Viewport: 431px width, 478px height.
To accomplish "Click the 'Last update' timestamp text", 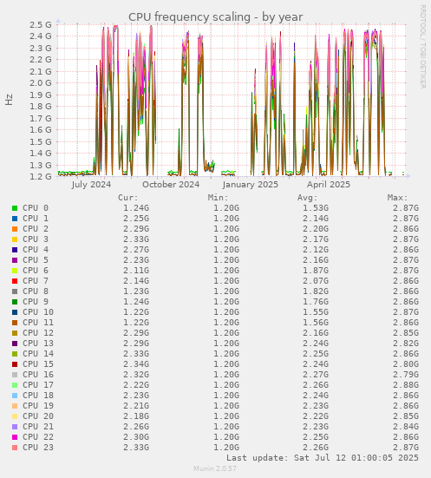I will [x=323, y=458].
